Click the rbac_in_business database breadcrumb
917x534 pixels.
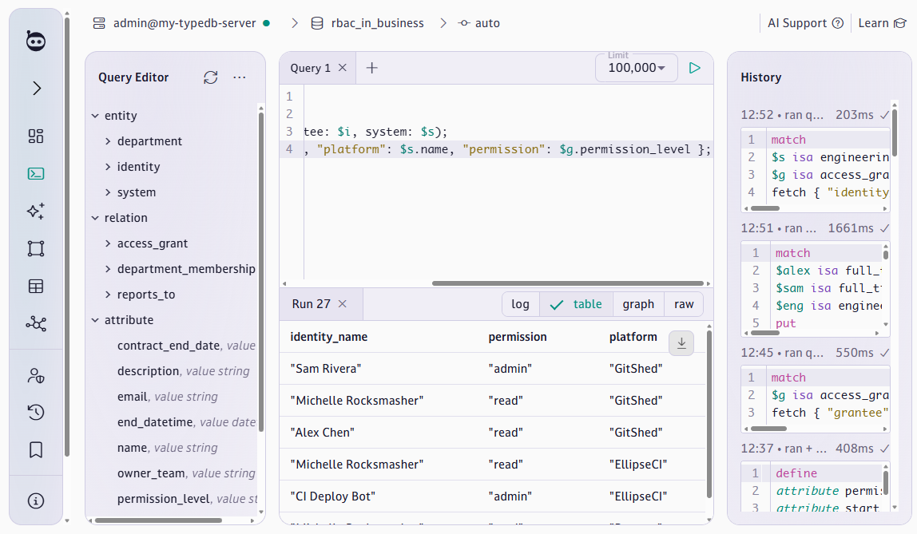(x=377, y=23)
